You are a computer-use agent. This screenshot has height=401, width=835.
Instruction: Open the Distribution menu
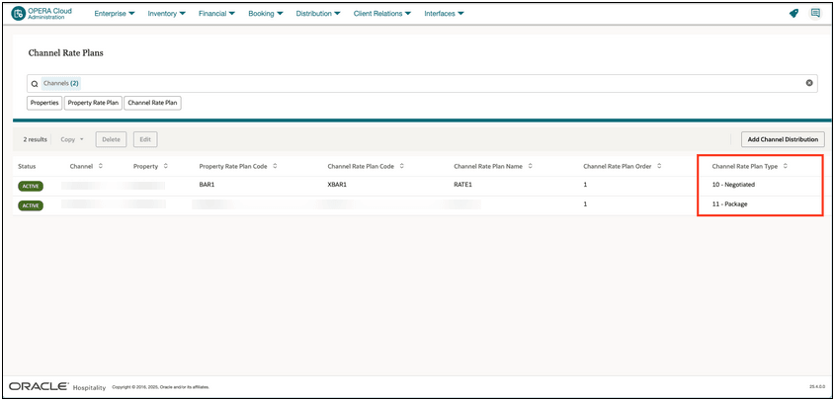[318, 14]
